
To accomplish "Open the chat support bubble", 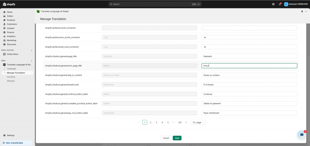I will (302, 135).
